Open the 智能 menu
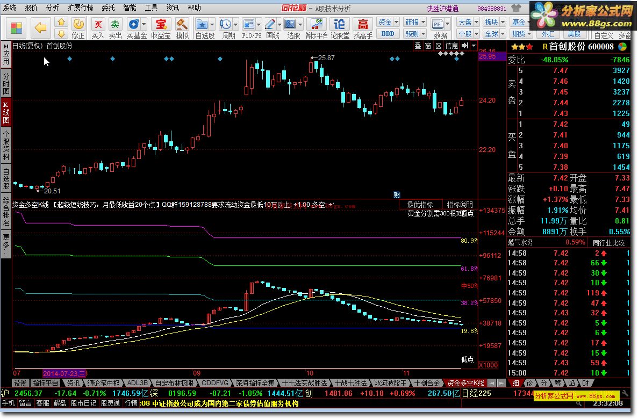 (130, 8)
